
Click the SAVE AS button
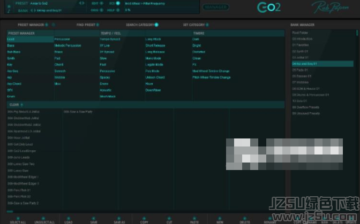[x=119, y=220]
